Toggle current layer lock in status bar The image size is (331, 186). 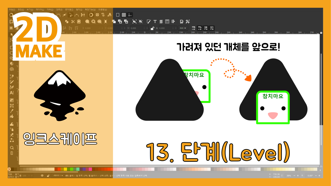pos(48,175)
